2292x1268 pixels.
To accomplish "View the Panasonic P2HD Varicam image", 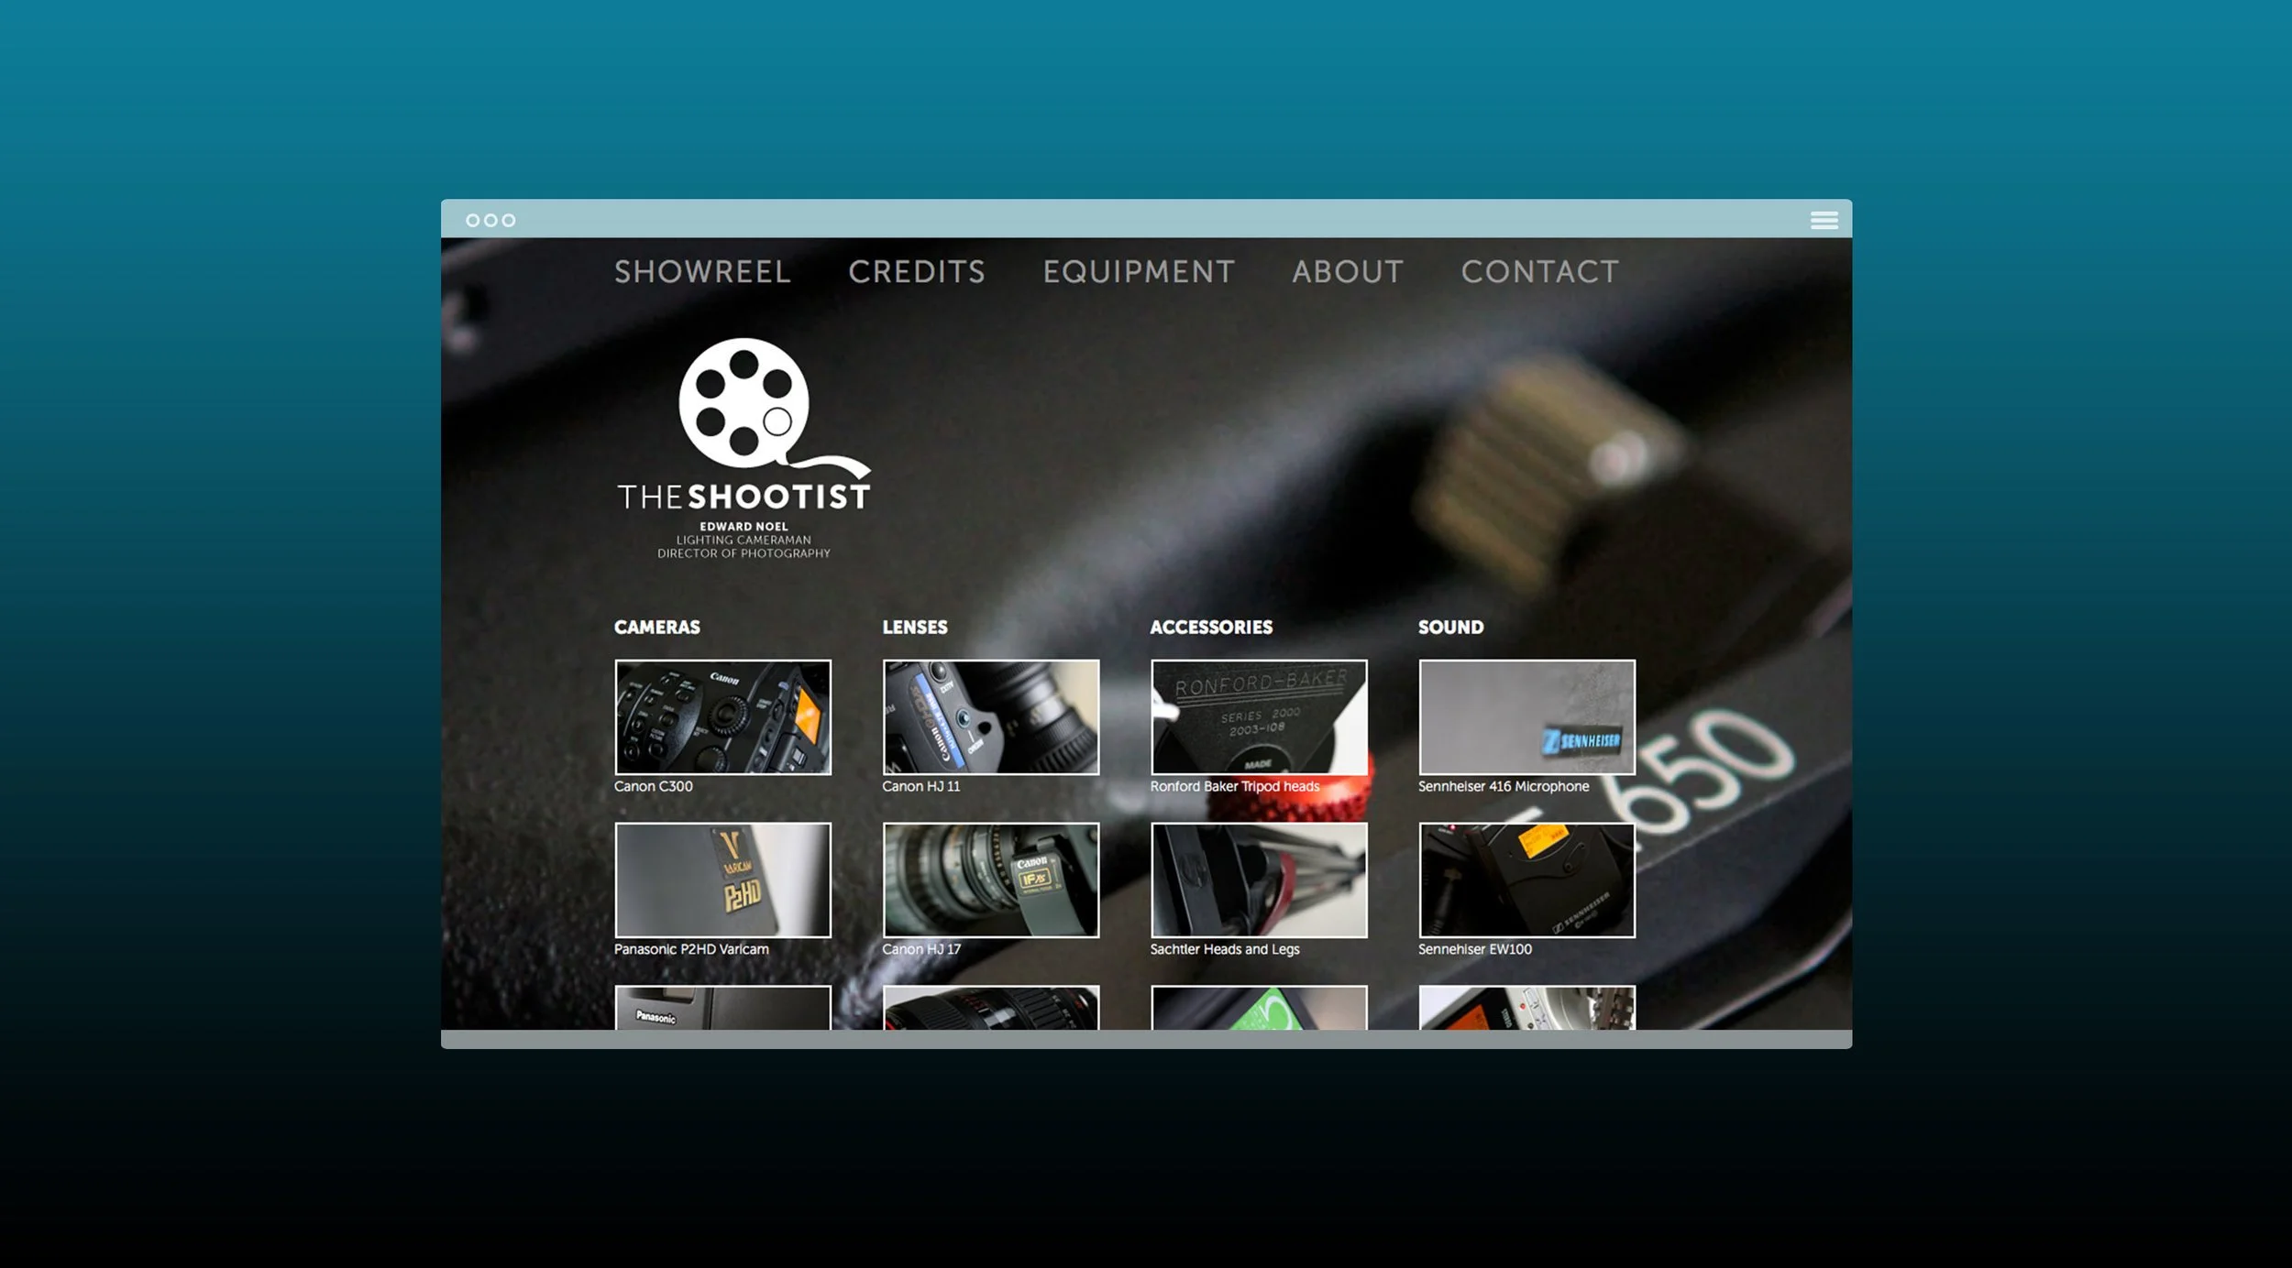I will (722, 880).
